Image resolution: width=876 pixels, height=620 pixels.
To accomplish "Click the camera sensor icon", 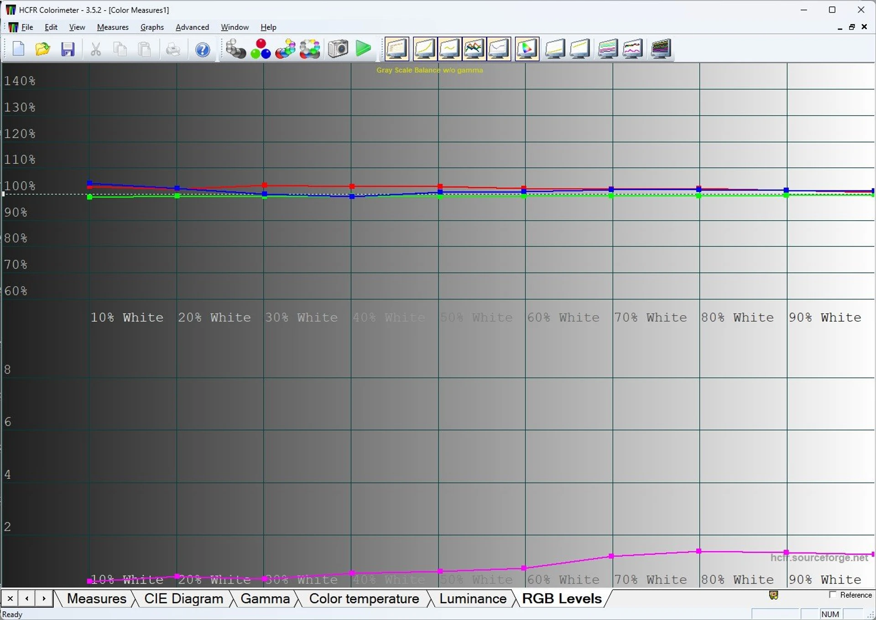I will [338, 49].
